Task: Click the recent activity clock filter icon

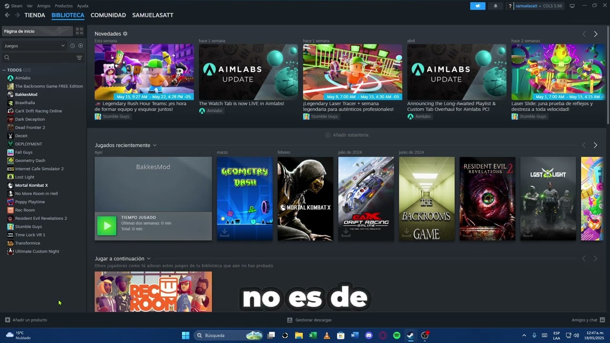Action: [72, 46]
